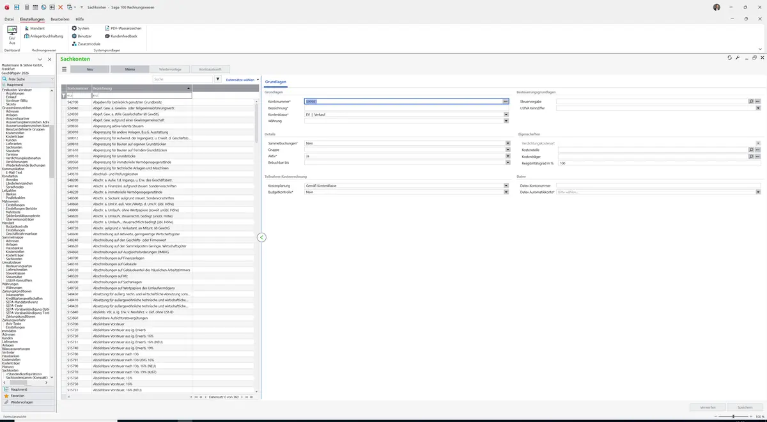Viewport: 767px width, 422px height.
Task: Open the USIVA Kennziffer dropdown
Action: click(758, 108)
